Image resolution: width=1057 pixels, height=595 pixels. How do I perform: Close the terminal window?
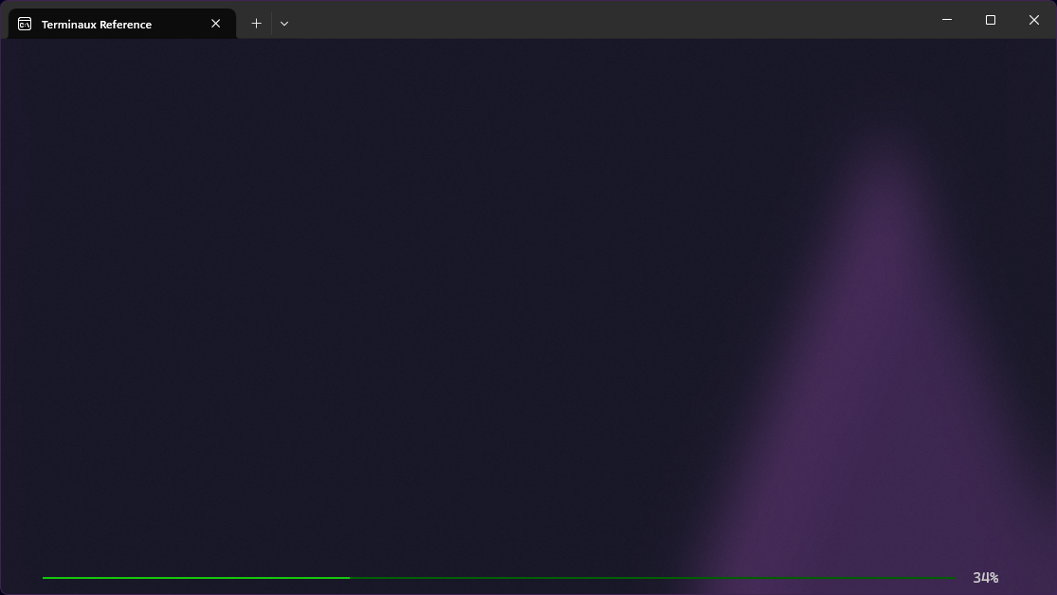(1033, 20)
